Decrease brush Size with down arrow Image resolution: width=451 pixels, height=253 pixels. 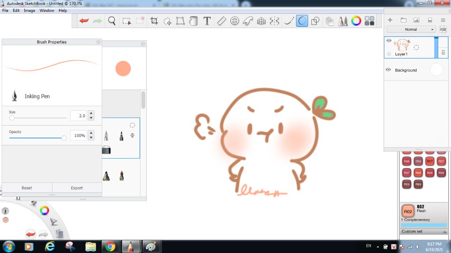(x=91, y=118)
